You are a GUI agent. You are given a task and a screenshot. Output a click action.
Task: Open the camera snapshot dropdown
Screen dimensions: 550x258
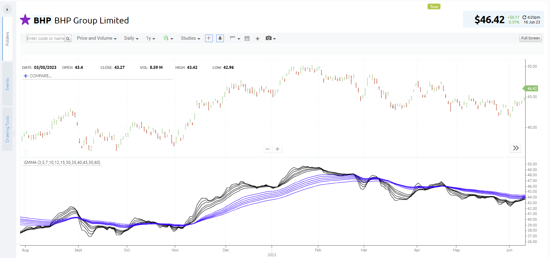pyautogui.click(x=270, y=38)
